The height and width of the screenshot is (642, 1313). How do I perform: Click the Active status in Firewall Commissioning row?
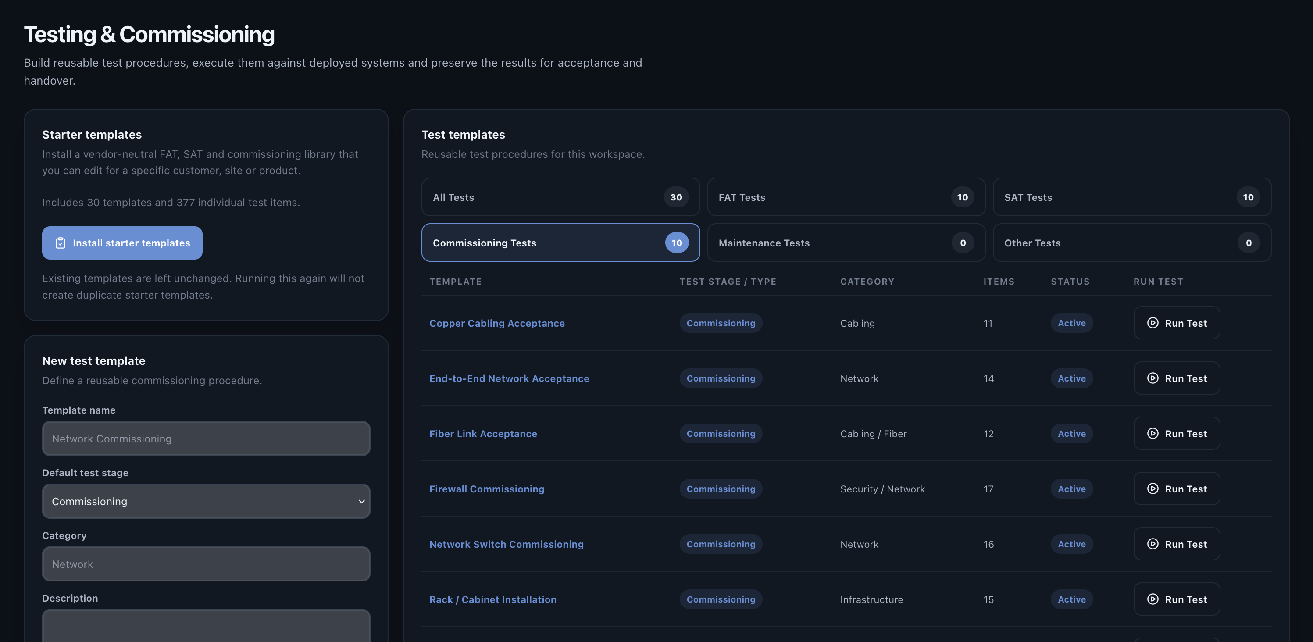click(x=1071, y=489)
